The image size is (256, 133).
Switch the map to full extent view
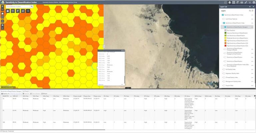tap(2, 21)
